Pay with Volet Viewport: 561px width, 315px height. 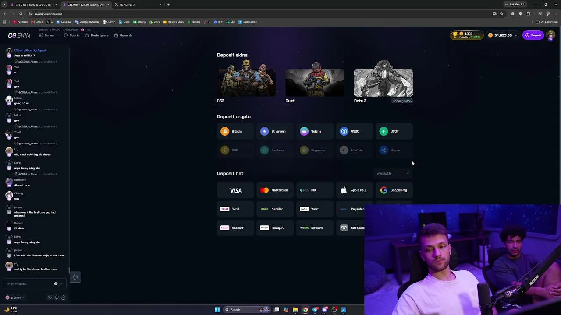click(315, 209)
